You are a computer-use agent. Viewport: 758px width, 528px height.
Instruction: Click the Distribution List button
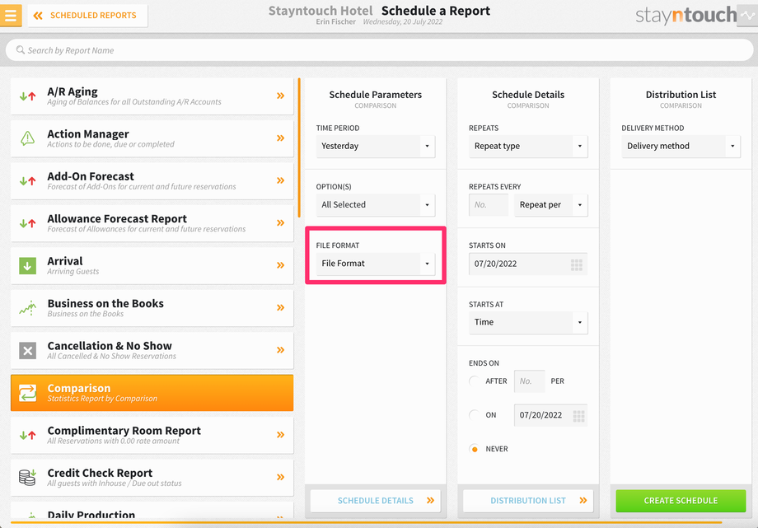coord(528,501)
